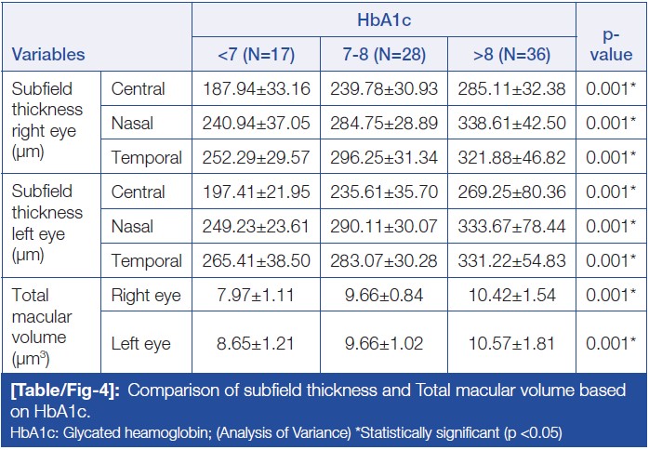Select the [Table/Fig-4] caption label
This screenshot has width=649, height=450.
pos(63,390)
